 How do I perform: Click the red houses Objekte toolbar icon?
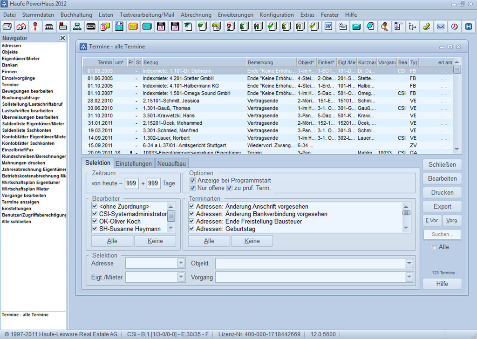(x=21, y=27)
